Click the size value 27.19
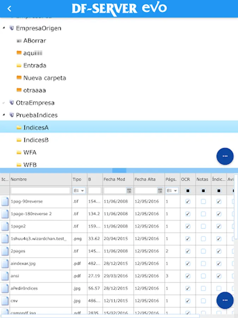 (94, 276)
